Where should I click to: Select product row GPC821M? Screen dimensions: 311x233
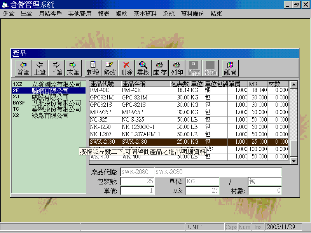pos(189,97)
